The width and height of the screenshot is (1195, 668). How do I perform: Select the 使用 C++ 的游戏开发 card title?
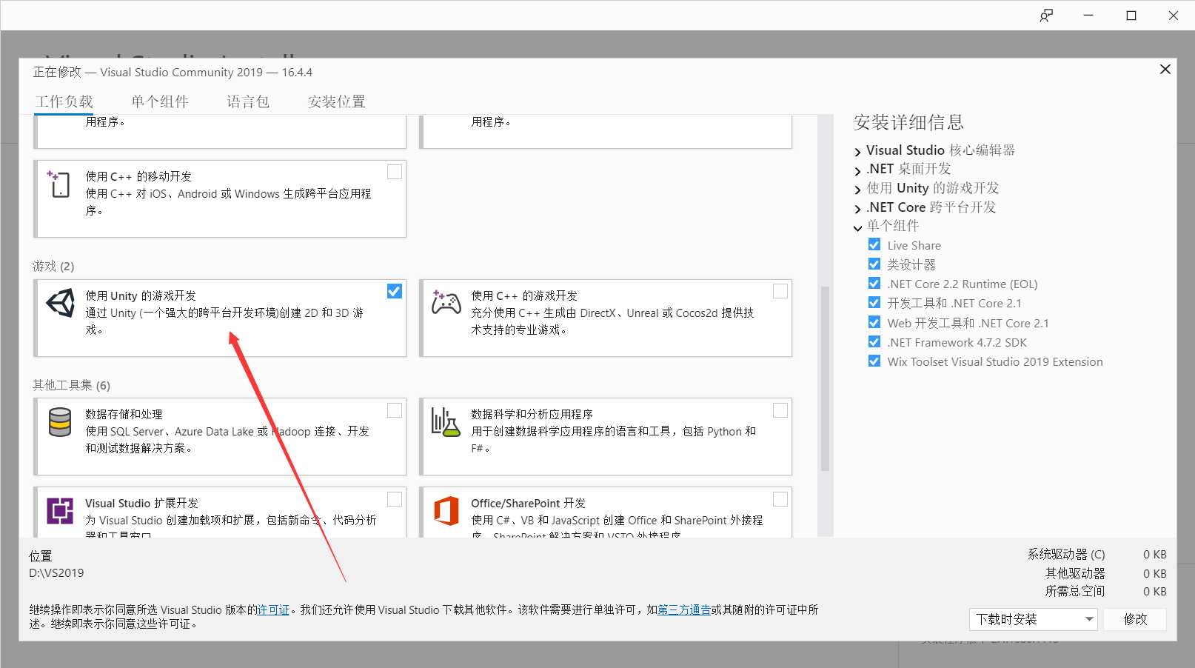(524, 295)
